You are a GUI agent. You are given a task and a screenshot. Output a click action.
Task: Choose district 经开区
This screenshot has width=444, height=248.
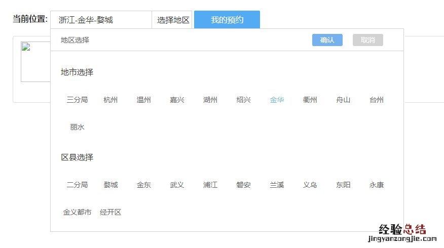pos(110,212)
